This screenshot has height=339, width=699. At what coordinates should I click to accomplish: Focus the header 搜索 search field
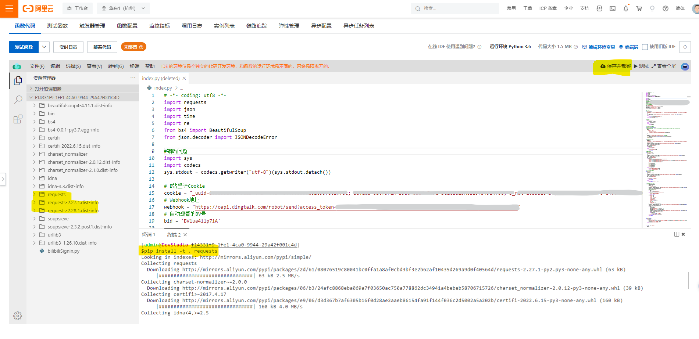point(455,8)
